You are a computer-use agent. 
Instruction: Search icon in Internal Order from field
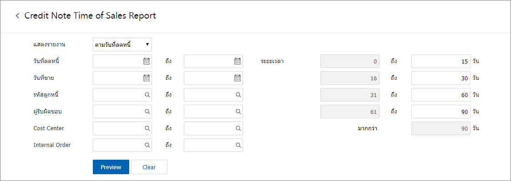147,145
